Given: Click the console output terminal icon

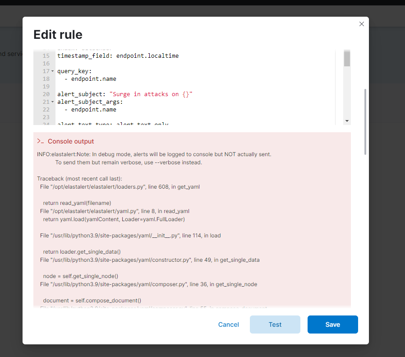Looking at the screenshot, I should click(40, 141).
